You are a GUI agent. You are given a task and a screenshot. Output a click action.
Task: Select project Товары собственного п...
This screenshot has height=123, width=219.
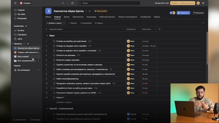click(x=27, y=52)
